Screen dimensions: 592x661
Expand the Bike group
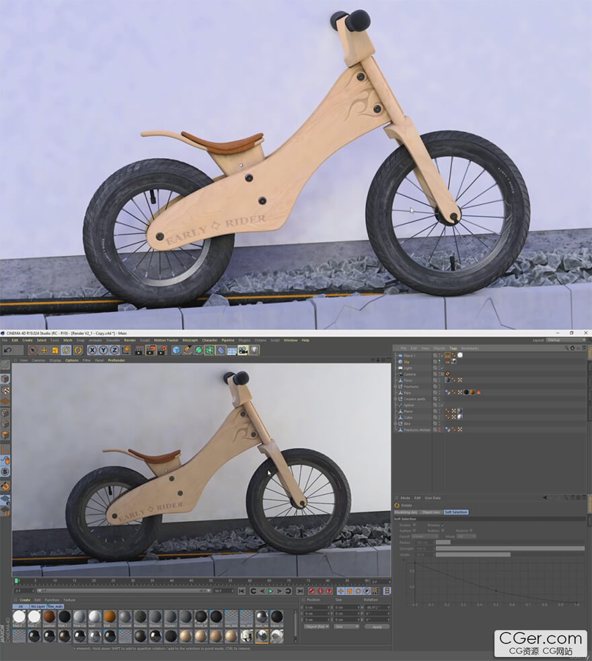click(x=396, y=424)
